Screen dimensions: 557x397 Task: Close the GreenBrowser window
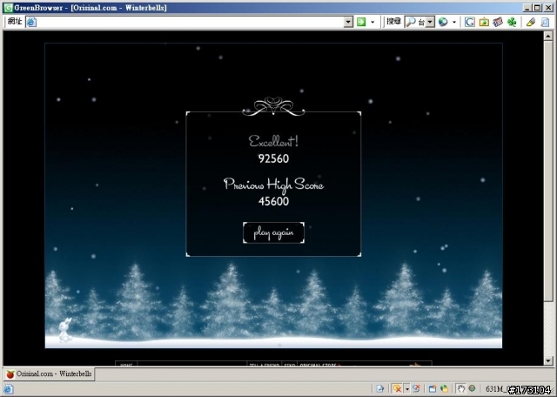tap(548, 8)
